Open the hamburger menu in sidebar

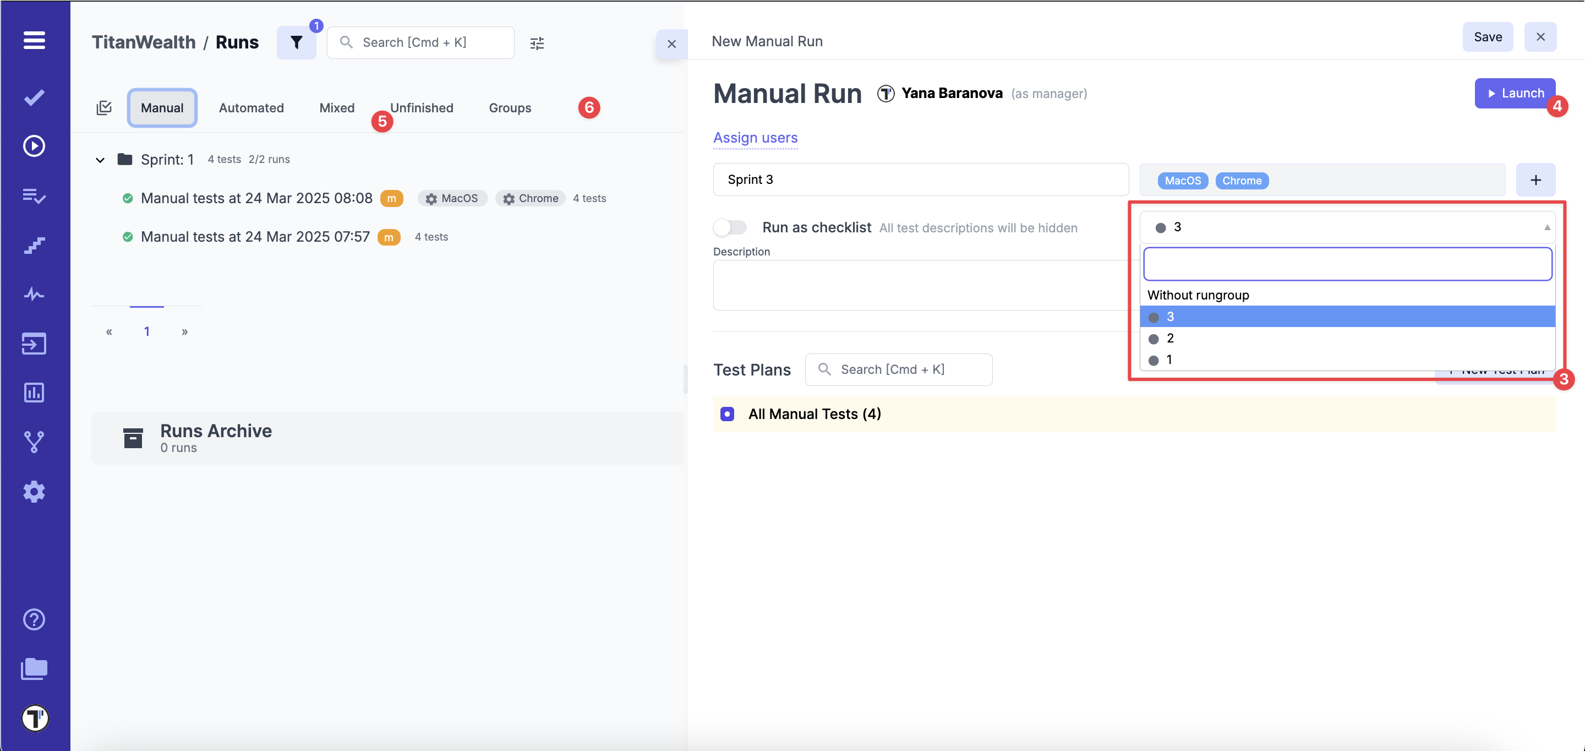pos(35,40)
